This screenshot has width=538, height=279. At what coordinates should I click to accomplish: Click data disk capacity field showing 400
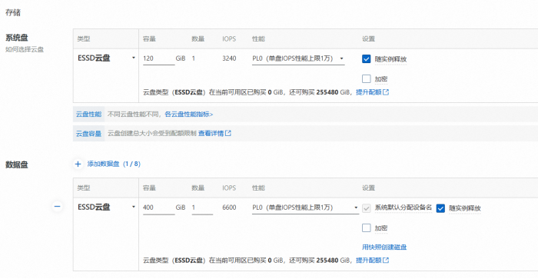(159, 208)
